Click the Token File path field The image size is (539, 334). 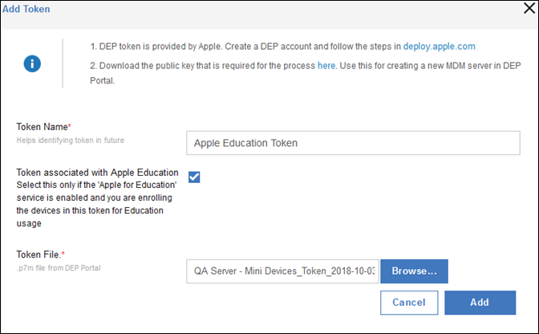click(x=282, y=271)
